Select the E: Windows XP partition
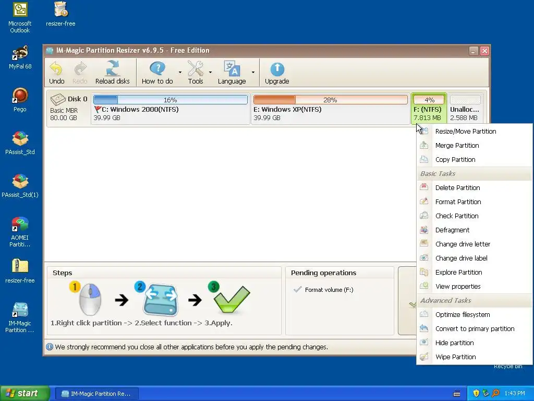Image resolution: width=534 pixels, height=401 pixels. point(330,109)
